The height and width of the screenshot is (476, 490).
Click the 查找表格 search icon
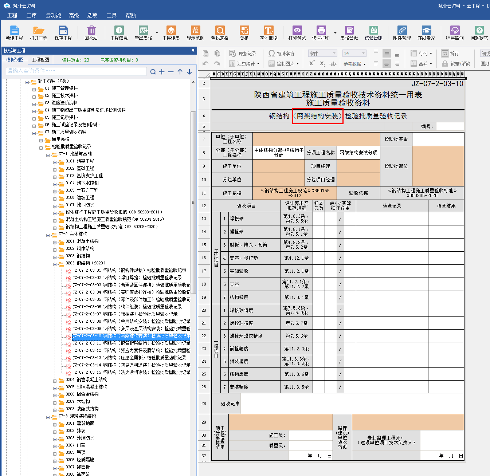pos(220,32)
